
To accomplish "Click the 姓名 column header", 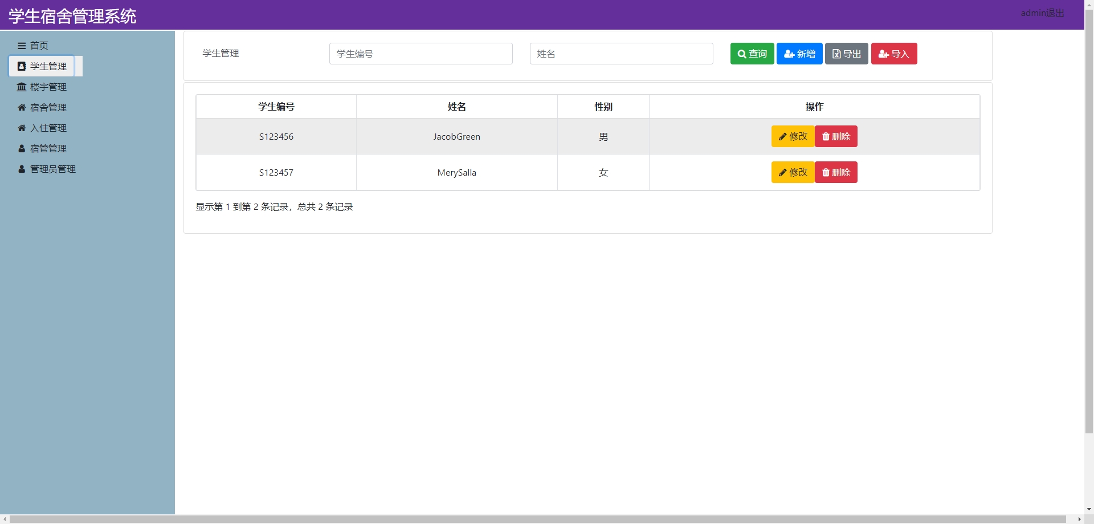I will coord(457,107).
